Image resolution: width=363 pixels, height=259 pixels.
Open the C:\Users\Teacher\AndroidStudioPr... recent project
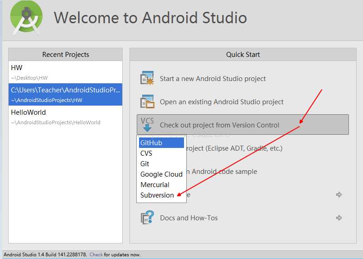click(x=65, y=94)
